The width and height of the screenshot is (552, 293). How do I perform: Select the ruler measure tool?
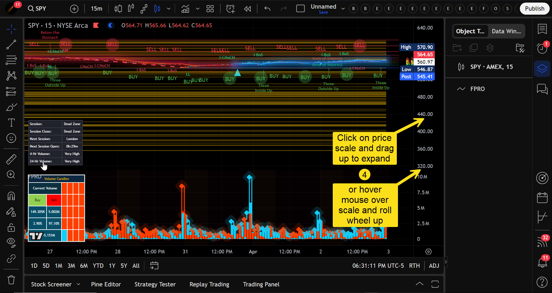click(11, 159)
